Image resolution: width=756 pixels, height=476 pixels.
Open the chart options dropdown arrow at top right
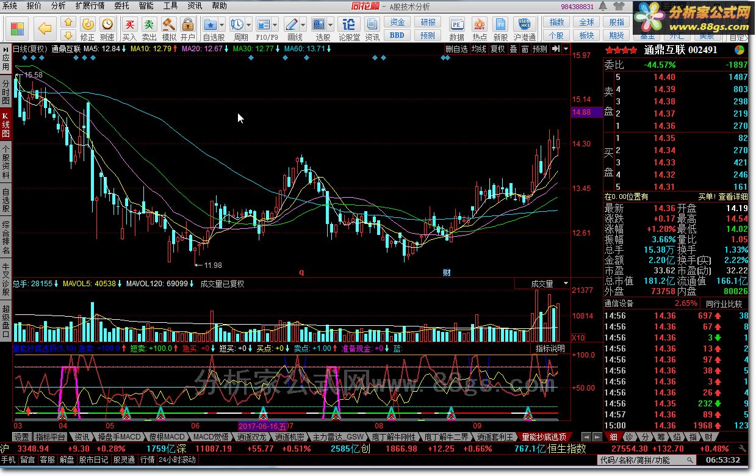click(566, 49)
